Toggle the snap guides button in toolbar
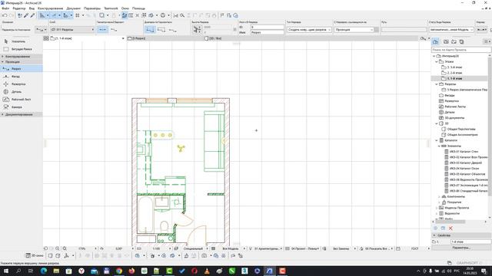This screenshot has height=276, width=492. coord(54,15)
